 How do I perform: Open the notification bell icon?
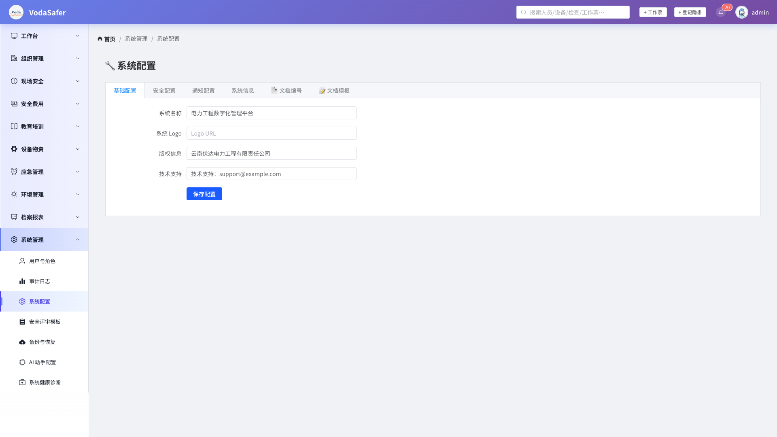click(721, 12)
